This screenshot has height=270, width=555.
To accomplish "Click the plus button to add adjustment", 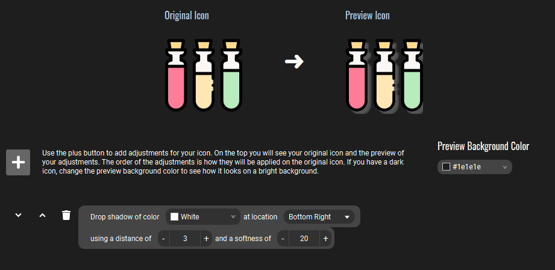I will coord(18,163).
